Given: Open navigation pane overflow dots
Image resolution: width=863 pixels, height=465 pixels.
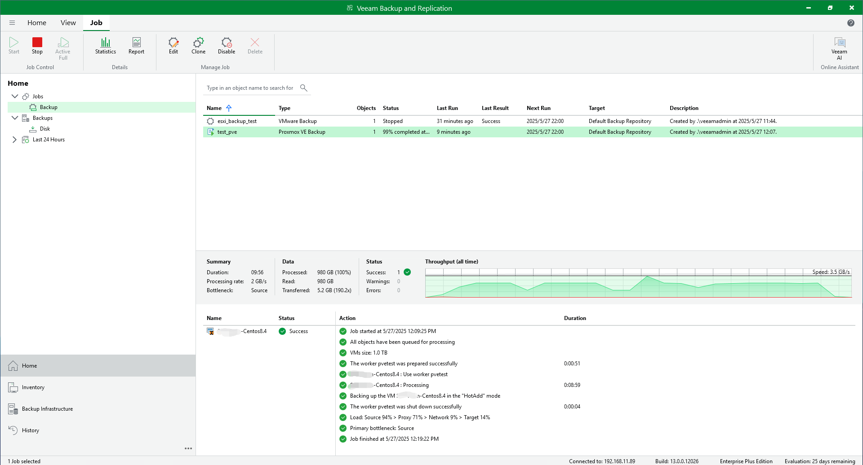Looking at the screenshot, I should click(188, 448).
